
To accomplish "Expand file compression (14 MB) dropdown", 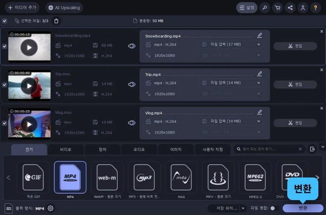I will pos(231,83).
